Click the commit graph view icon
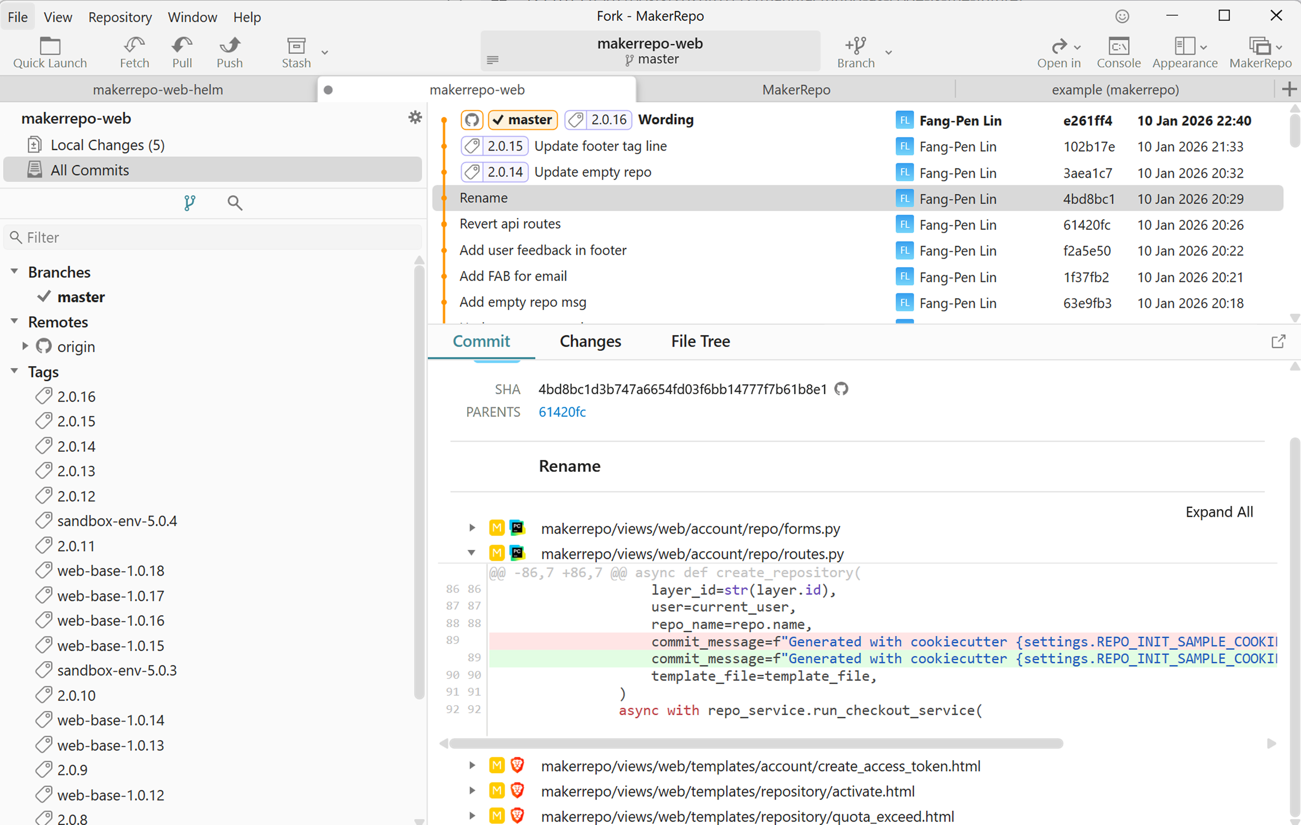This screenshot has width=1301, height=825. 189,203
